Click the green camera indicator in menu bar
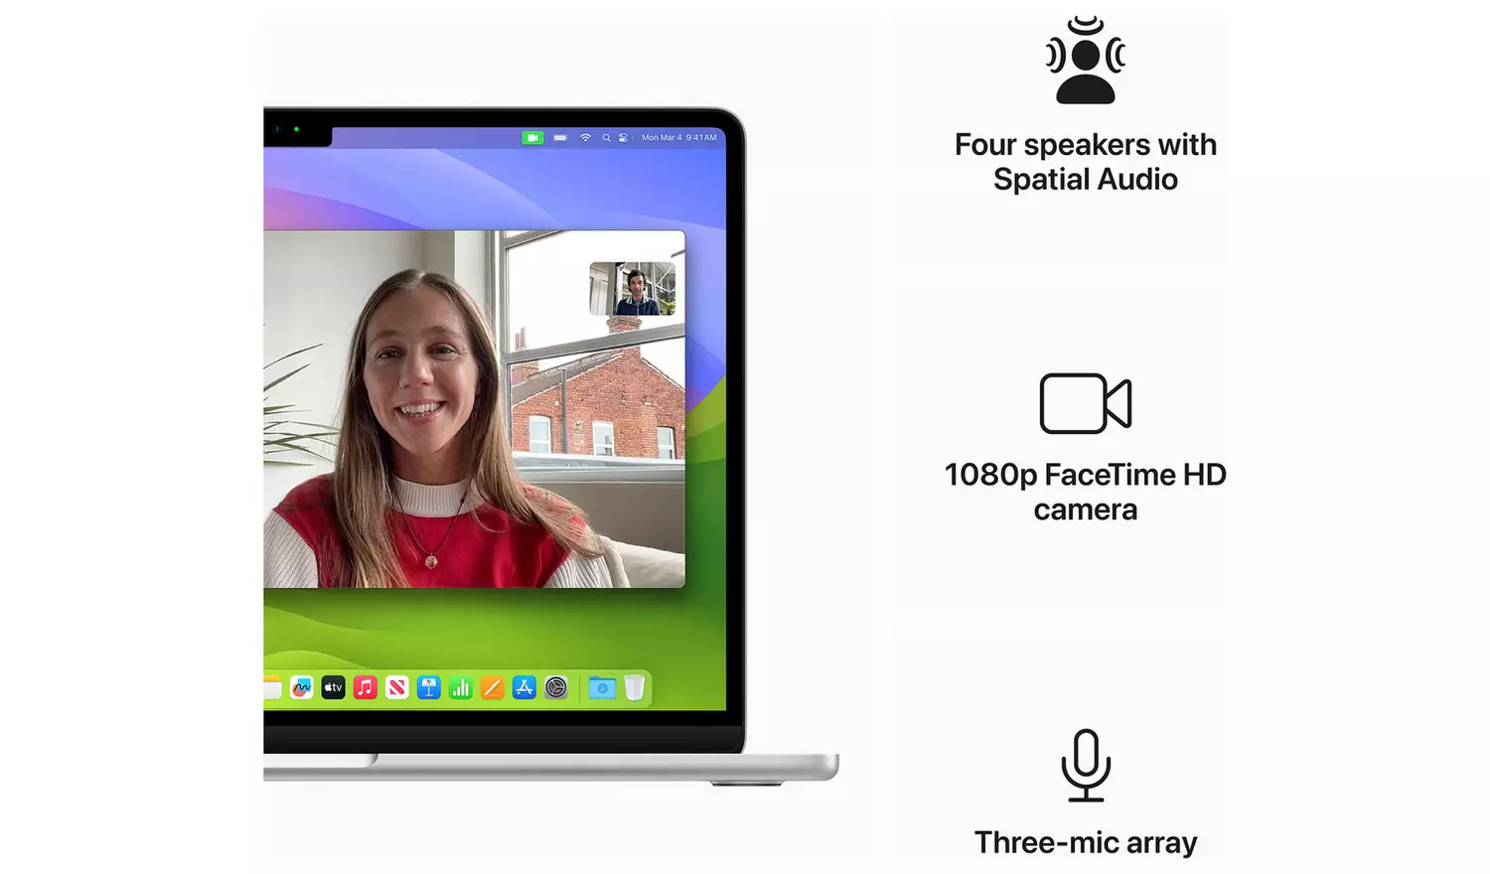1490x874 pixels. click(532, 138)
